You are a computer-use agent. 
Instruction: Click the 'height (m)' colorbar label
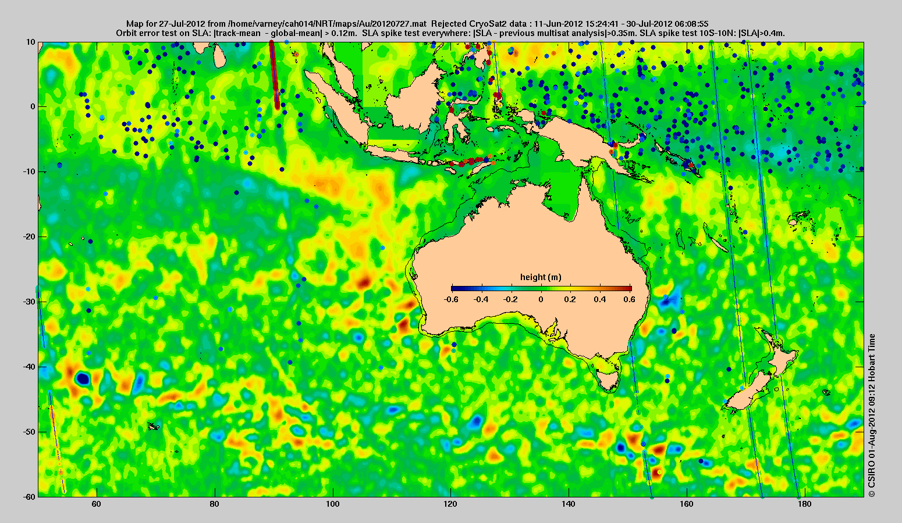tap(541, 277)
